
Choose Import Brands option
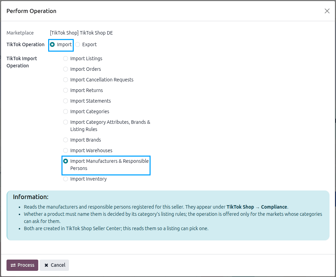point(66,140)
